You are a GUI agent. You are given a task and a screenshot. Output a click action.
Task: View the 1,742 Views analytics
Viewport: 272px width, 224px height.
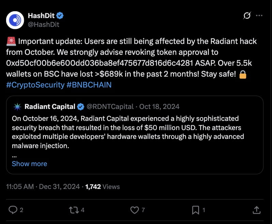103,187
